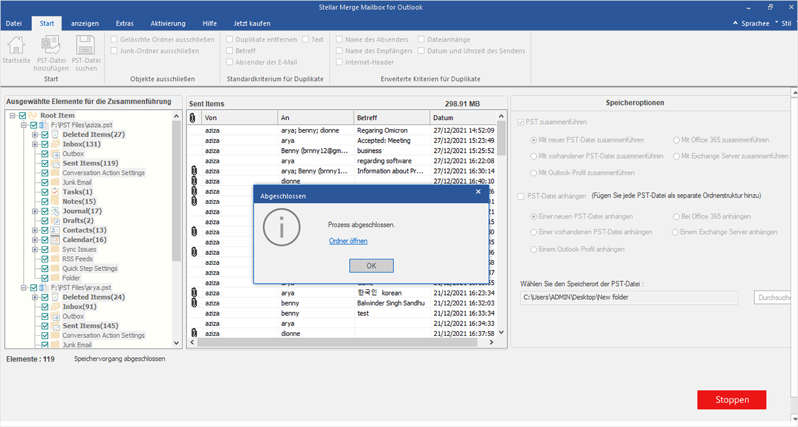
Task: Click the Startseite home icon
Action: tap(16, 46)
